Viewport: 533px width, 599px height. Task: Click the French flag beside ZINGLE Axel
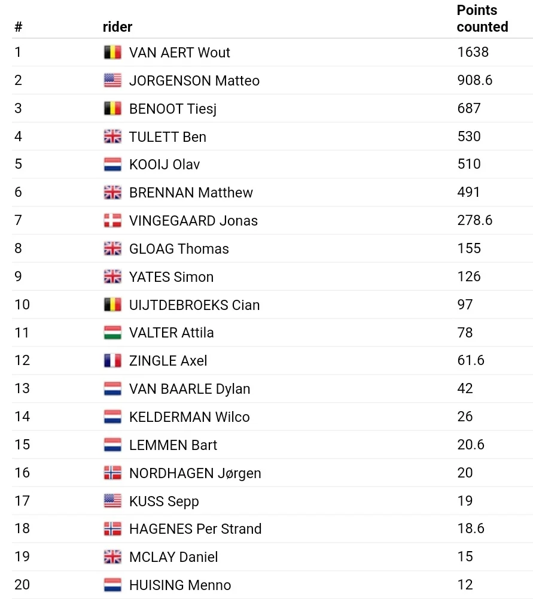click(x=112, y=361)
